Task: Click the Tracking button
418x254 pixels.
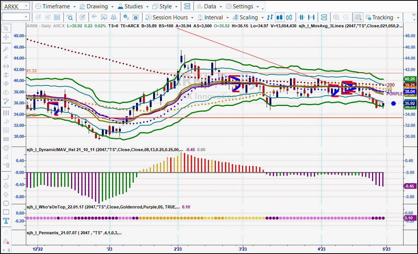Action: coord(379,17)
